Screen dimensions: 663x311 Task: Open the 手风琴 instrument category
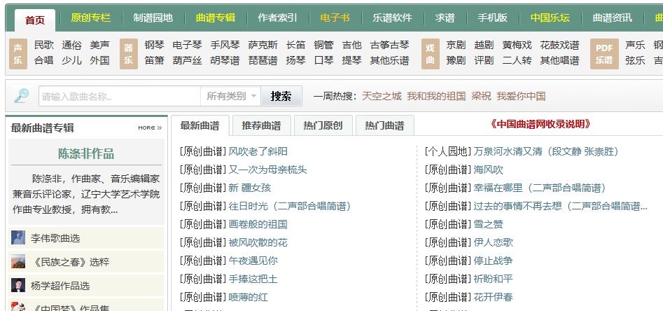click(225, 45)
